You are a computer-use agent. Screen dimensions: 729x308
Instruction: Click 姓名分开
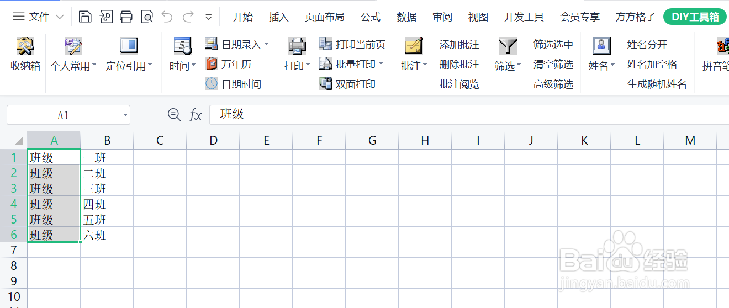pos(647,44)
